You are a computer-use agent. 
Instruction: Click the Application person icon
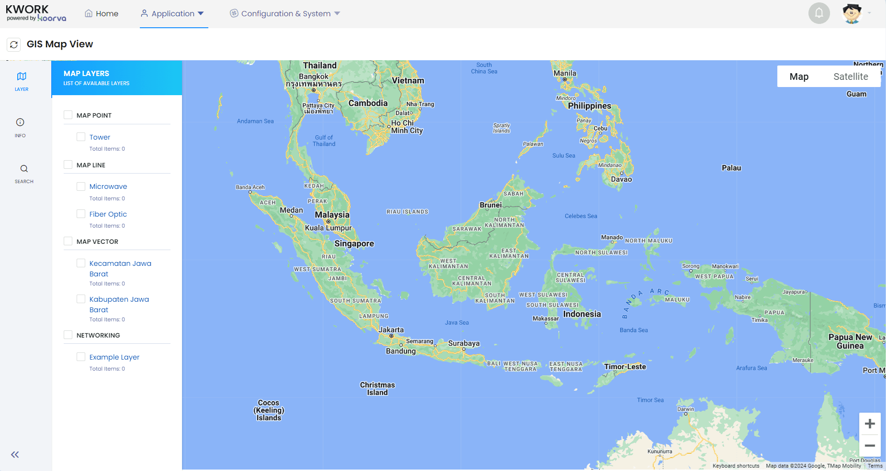(x=144, y=13)
